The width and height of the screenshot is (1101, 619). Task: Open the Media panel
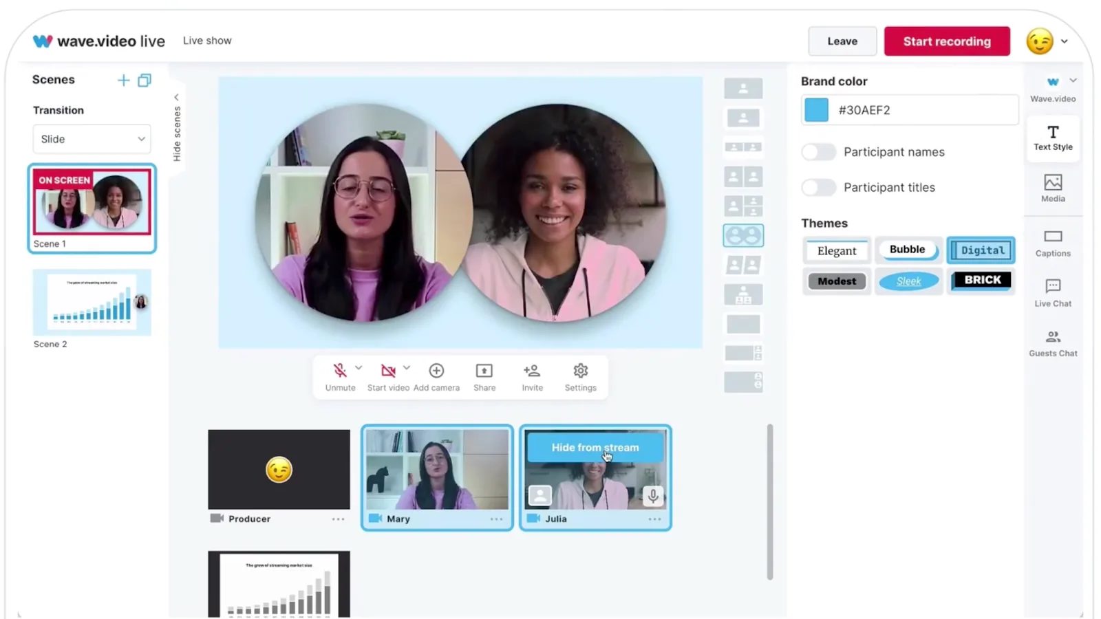point(1052,188)
